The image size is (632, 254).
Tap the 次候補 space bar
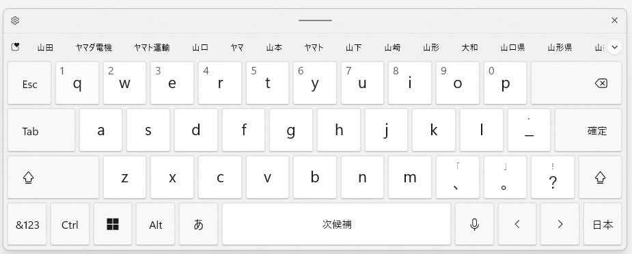point(336,224)
